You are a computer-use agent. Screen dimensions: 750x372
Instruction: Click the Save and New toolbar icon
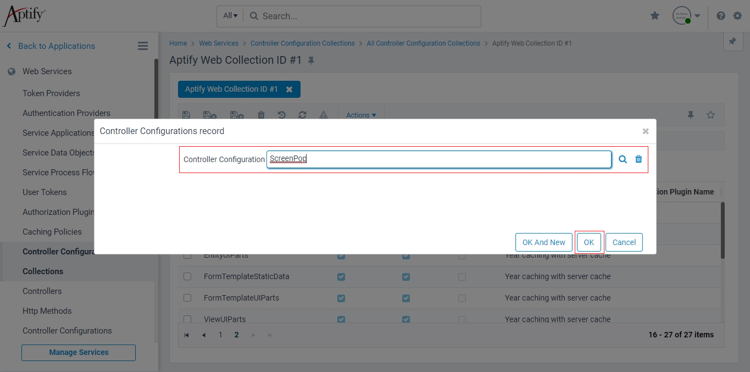[237, 115]
